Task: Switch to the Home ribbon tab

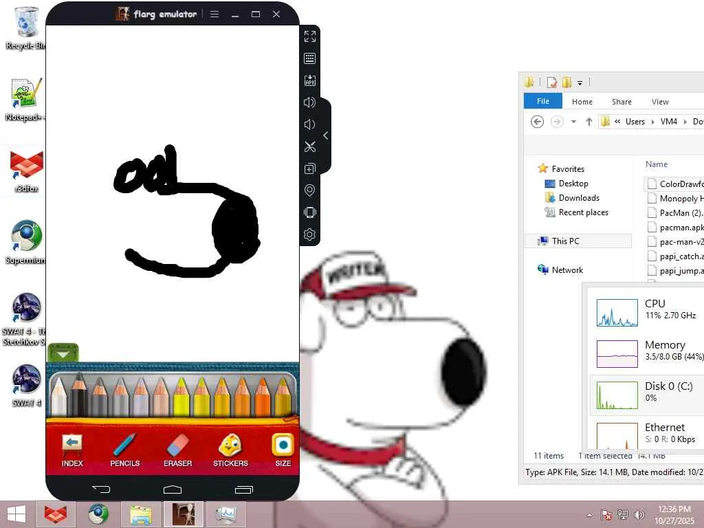Action: [x=582, y=102]
